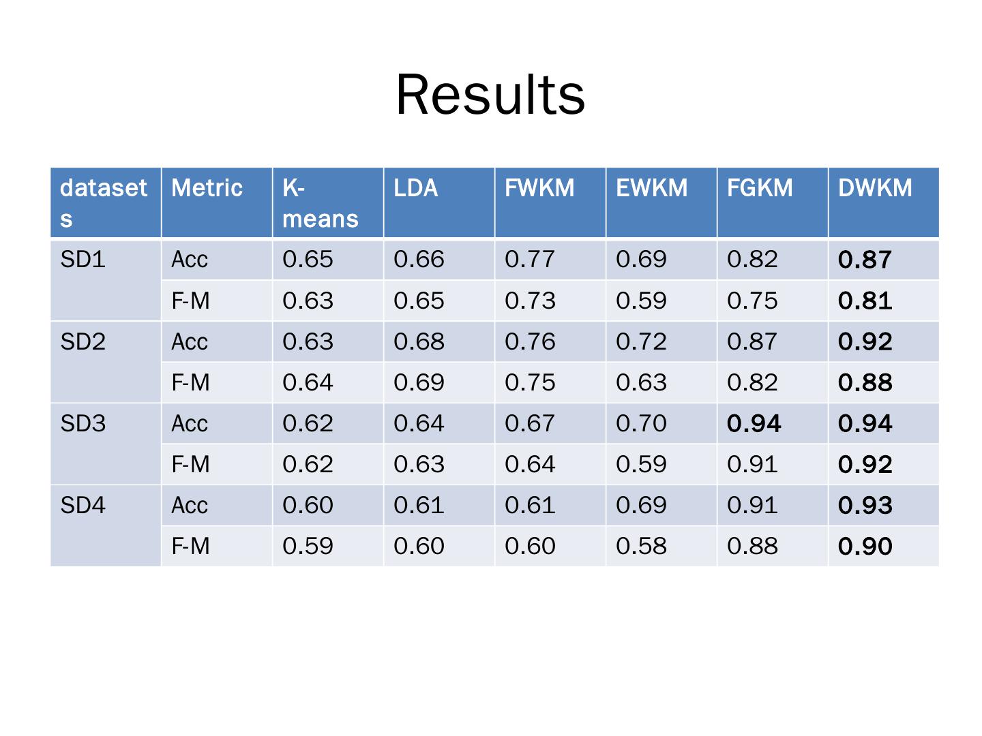
Task: Click bold 0.94 under FGKM
Action: coord(754,423)
